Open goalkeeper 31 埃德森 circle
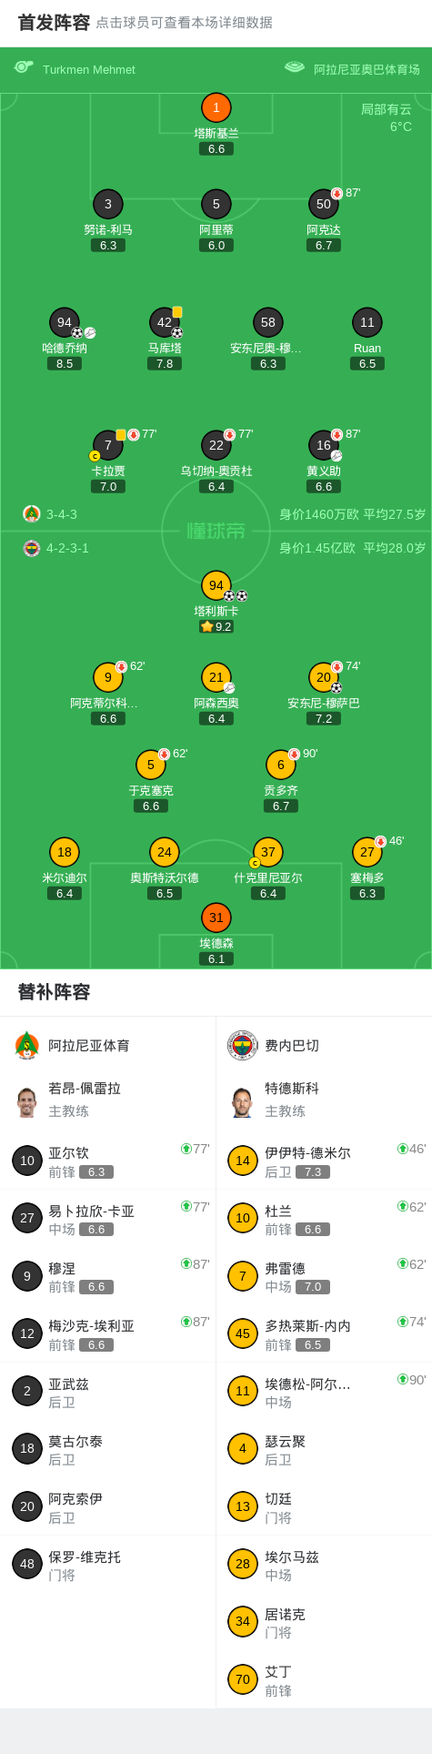Screen dimensions: 432x1754 click(216, 918)
